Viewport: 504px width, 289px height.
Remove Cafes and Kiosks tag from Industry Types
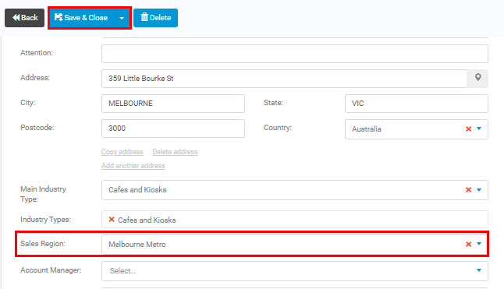pos(112,220)
